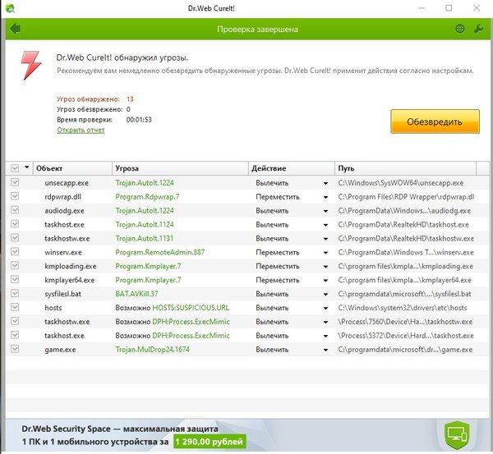Open action dropdown for hosts
The height and width of the screenshot is (454, 493).
point(325,308)
